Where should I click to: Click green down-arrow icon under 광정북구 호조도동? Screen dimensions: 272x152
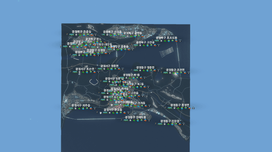coord(165,41)
